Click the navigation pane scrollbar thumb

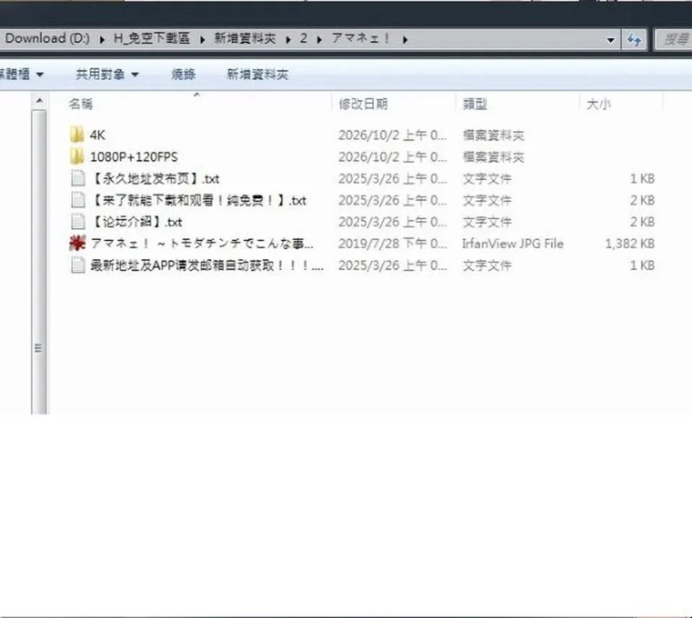[39, 262]
